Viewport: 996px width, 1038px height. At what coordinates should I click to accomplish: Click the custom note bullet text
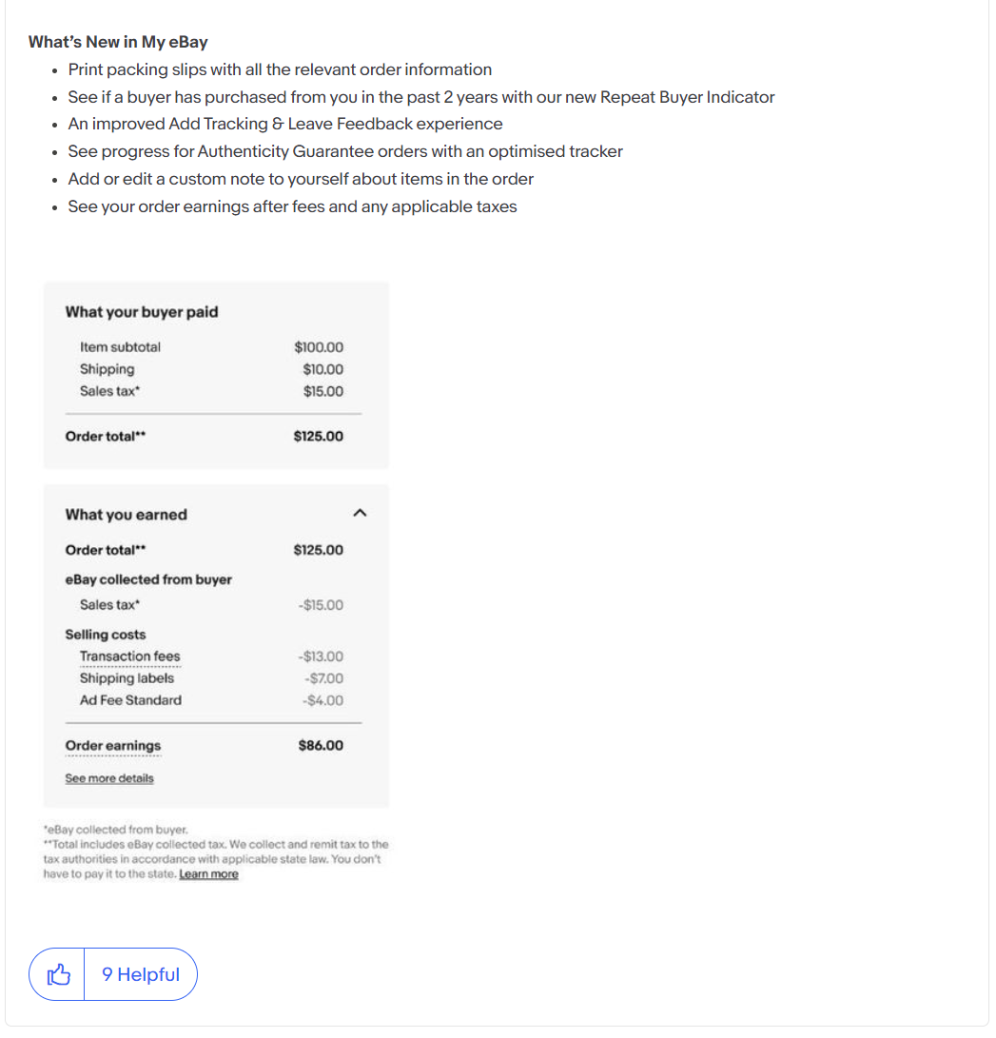301,179
